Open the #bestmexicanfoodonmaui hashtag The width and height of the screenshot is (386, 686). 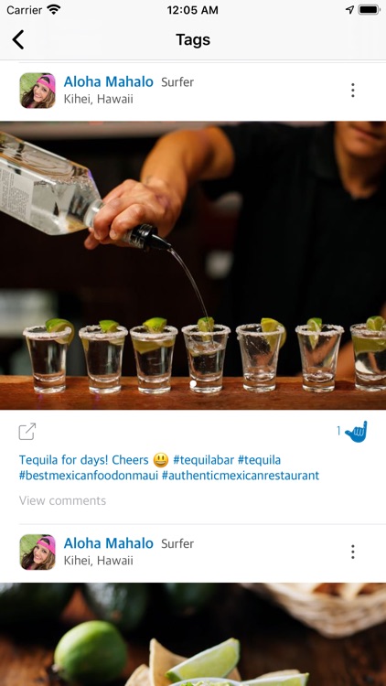coord(89,476)
